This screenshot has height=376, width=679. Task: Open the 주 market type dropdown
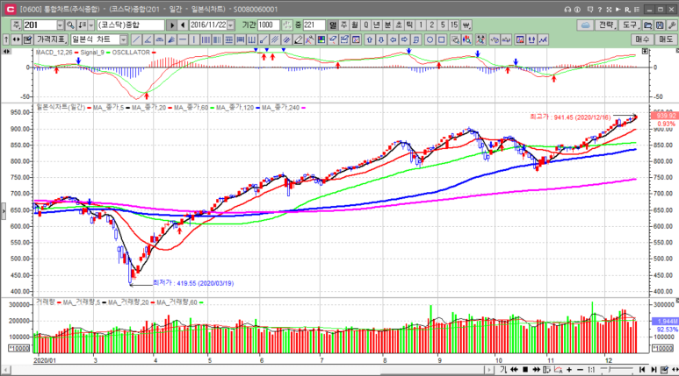coord(17,25)
